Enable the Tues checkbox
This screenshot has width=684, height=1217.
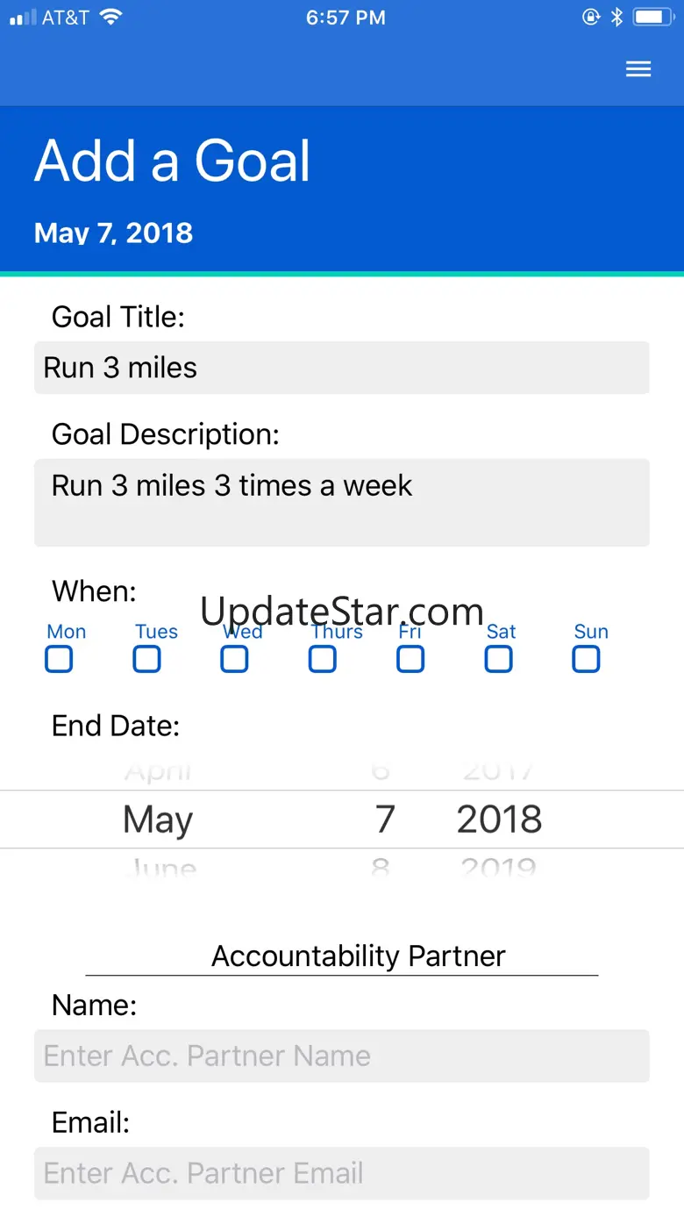tap(146, 659)
